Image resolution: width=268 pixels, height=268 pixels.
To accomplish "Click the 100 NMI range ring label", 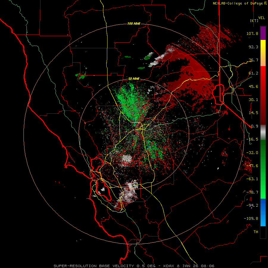I will [x=134, y=24].
